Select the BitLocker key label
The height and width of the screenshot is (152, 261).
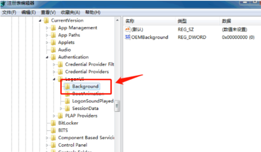click(x=68, y=123)
